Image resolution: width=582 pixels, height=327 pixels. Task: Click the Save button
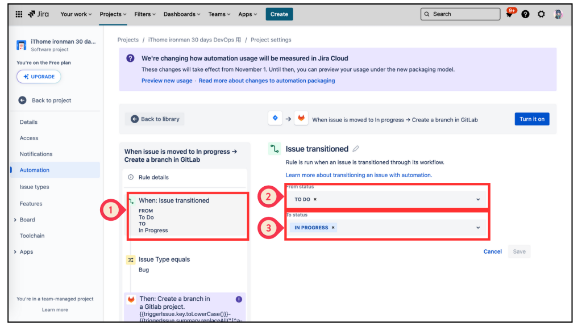click(519, 251)
